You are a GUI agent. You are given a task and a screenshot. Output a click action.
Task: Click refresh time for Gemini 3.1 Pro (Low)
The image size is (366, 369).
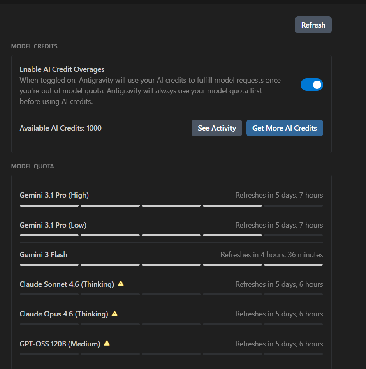pos(279,225)
